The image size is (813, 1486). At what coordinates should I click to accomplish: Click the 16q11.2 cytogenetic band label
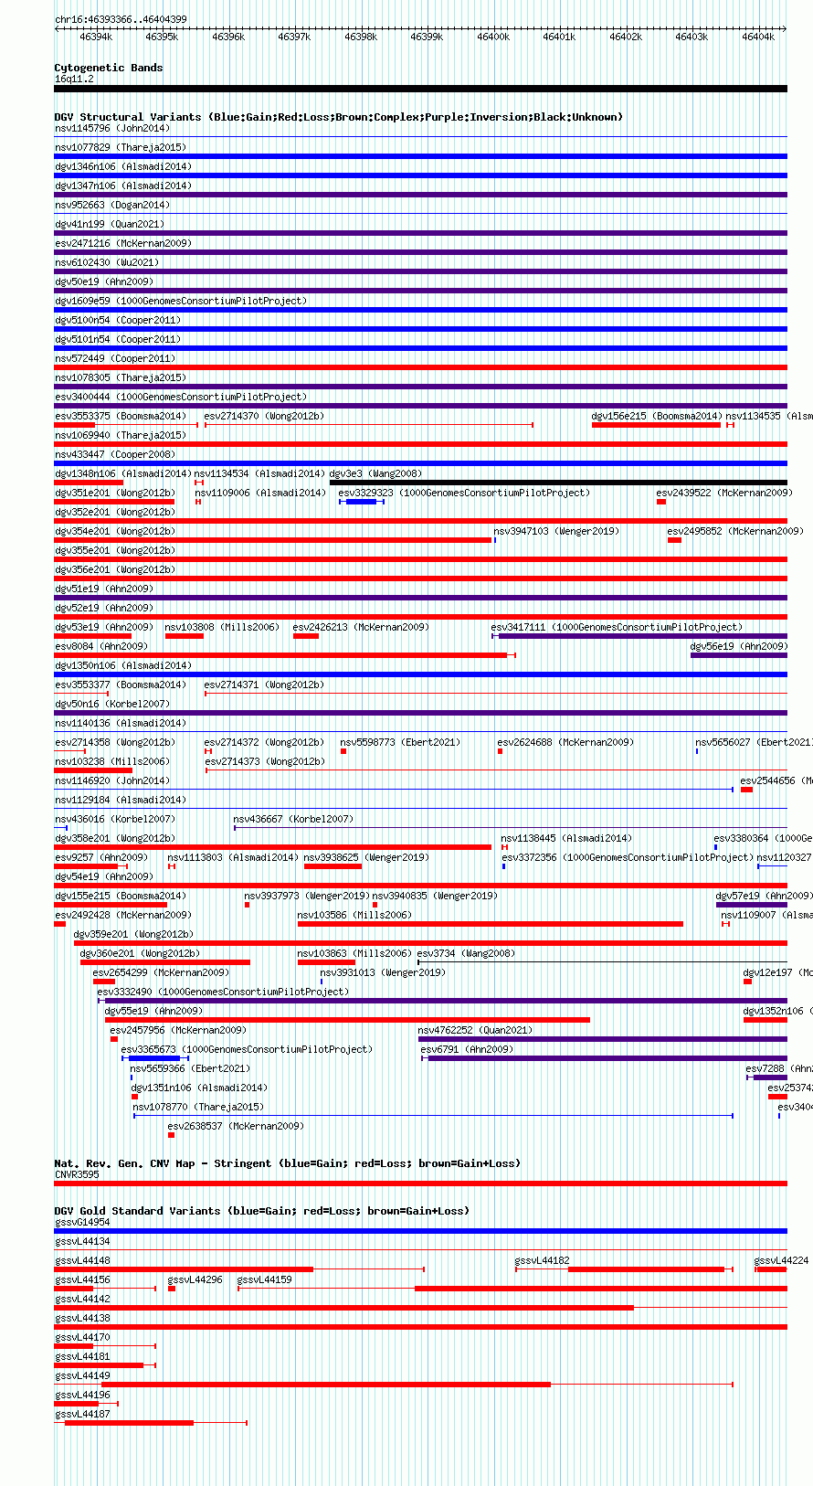click(74, 79)
